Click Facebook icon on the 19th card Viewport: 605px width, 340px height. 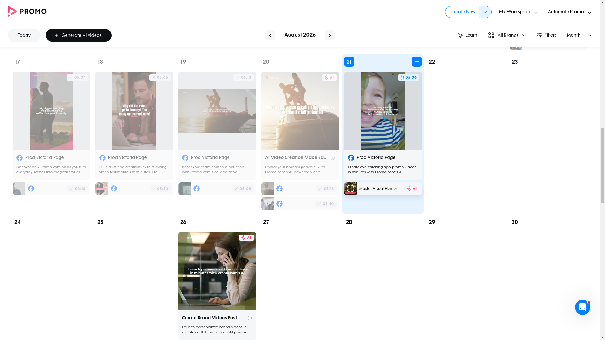point(185,158)
